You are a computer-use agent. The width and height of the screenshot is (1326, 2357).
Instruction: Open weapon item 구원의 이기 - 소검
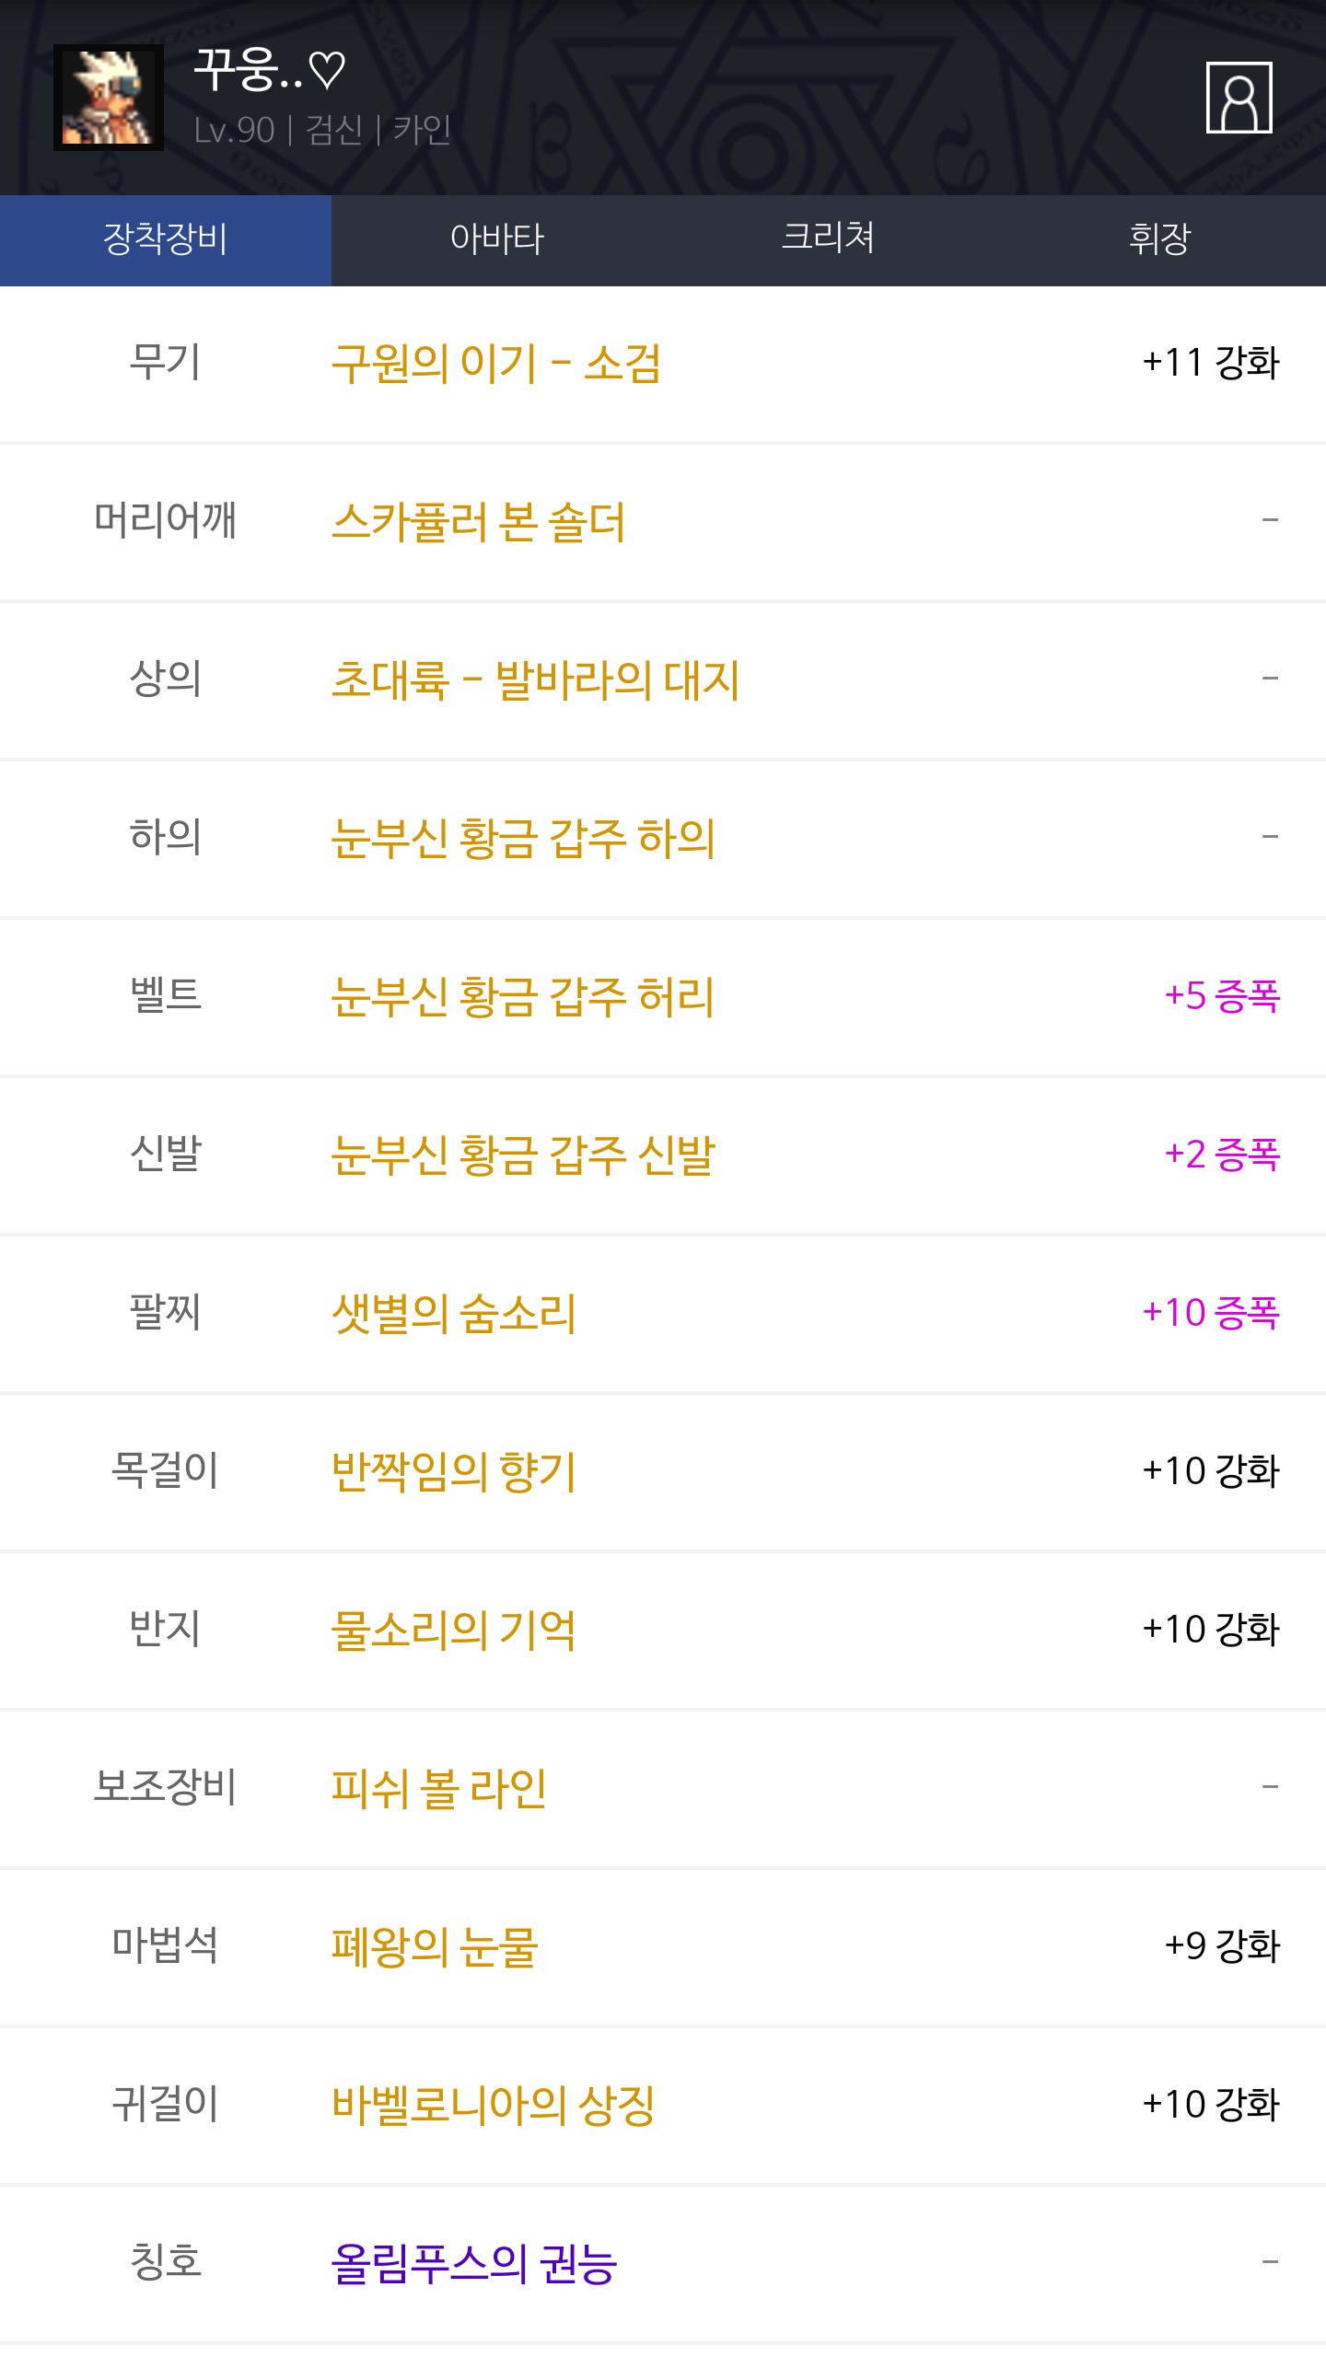click(x=496, y=364)
